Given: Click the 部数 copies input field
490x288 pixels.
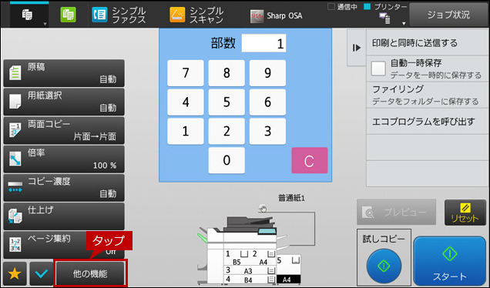Looking at the screenshot, I should pos(263,43).
